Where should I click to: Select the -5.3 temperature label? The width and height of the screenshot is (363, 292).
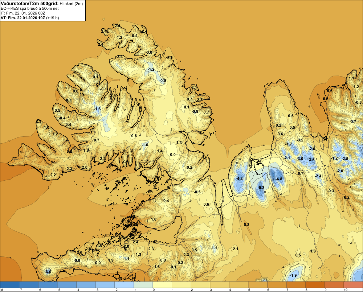(261, 188)
